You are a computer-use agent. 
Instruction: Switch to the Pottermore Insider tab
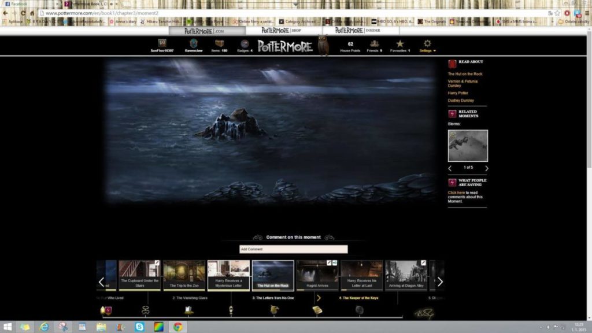357,30
